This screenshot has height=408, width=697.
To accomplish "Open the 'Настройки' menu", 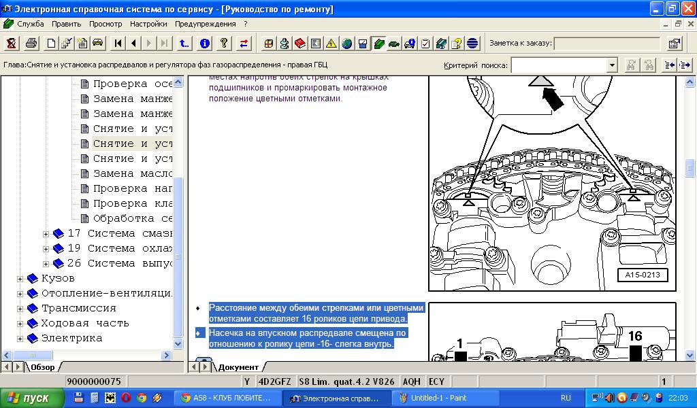I will coord(148,24).
